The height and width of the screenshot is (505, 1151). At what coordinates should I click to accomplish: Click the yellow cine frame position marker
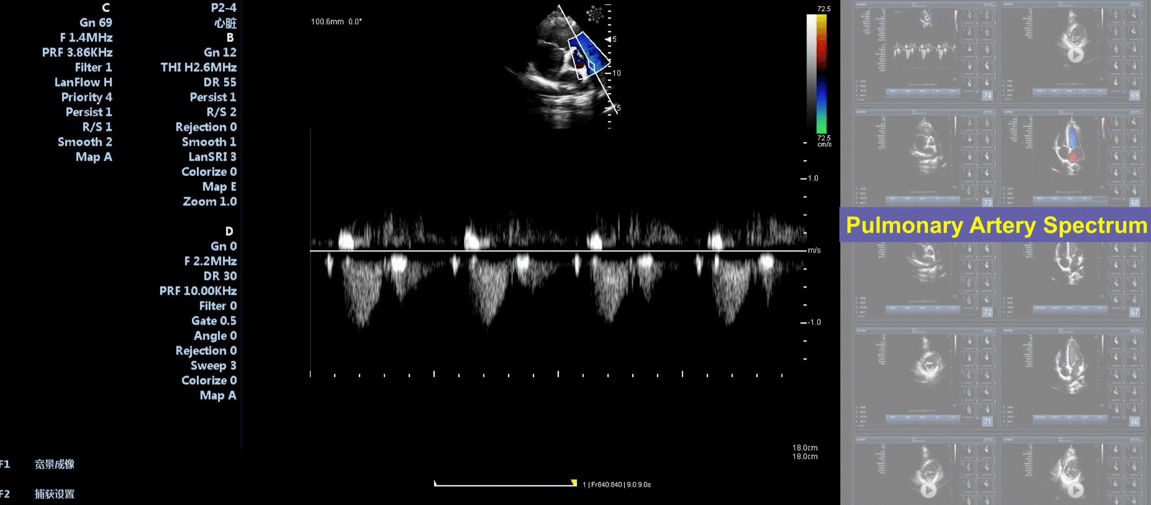574,483
